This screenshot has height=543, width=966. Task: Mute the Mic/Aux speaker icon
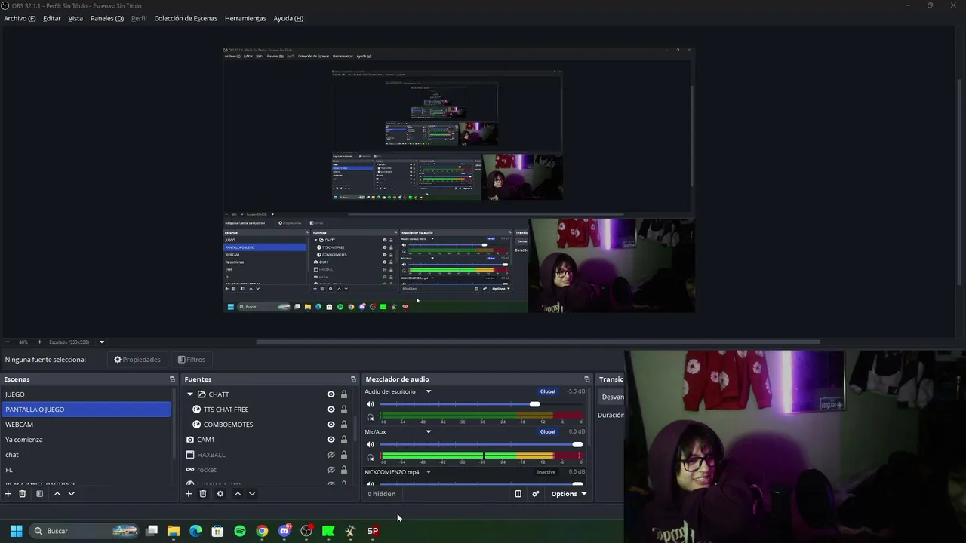point(370,445)
